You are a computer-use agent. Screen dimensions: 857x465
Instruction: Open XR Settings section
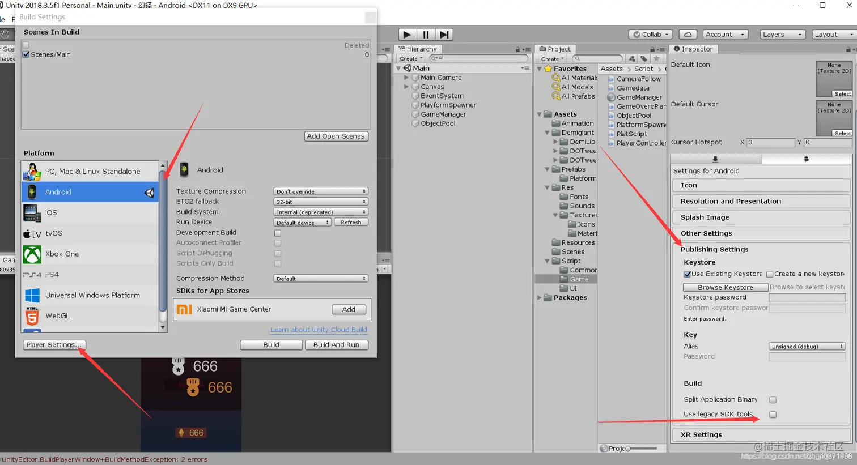tap(761, 435)
